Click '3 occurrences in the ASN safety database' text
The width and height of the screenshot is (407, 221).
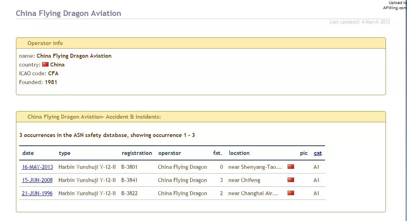click(74, 135)
